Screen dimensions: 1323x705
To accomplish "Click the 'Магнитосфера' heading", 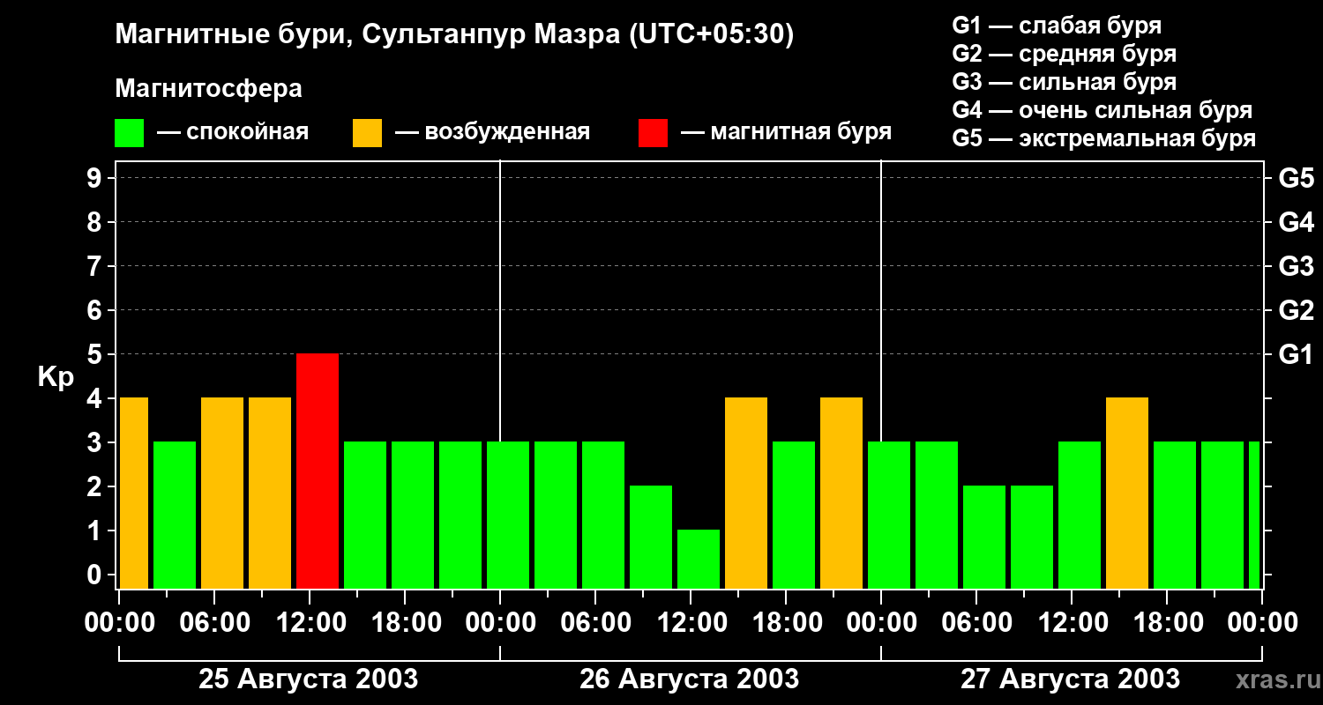I will [x=209, y=89].
